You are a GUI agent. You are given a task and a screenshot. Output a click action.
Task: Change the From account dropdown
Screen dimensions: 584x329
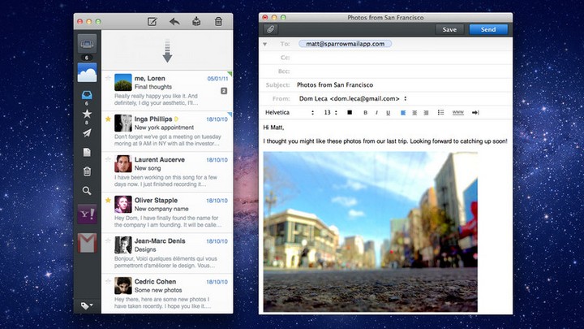pyautogui.click(x=353, y=99)
